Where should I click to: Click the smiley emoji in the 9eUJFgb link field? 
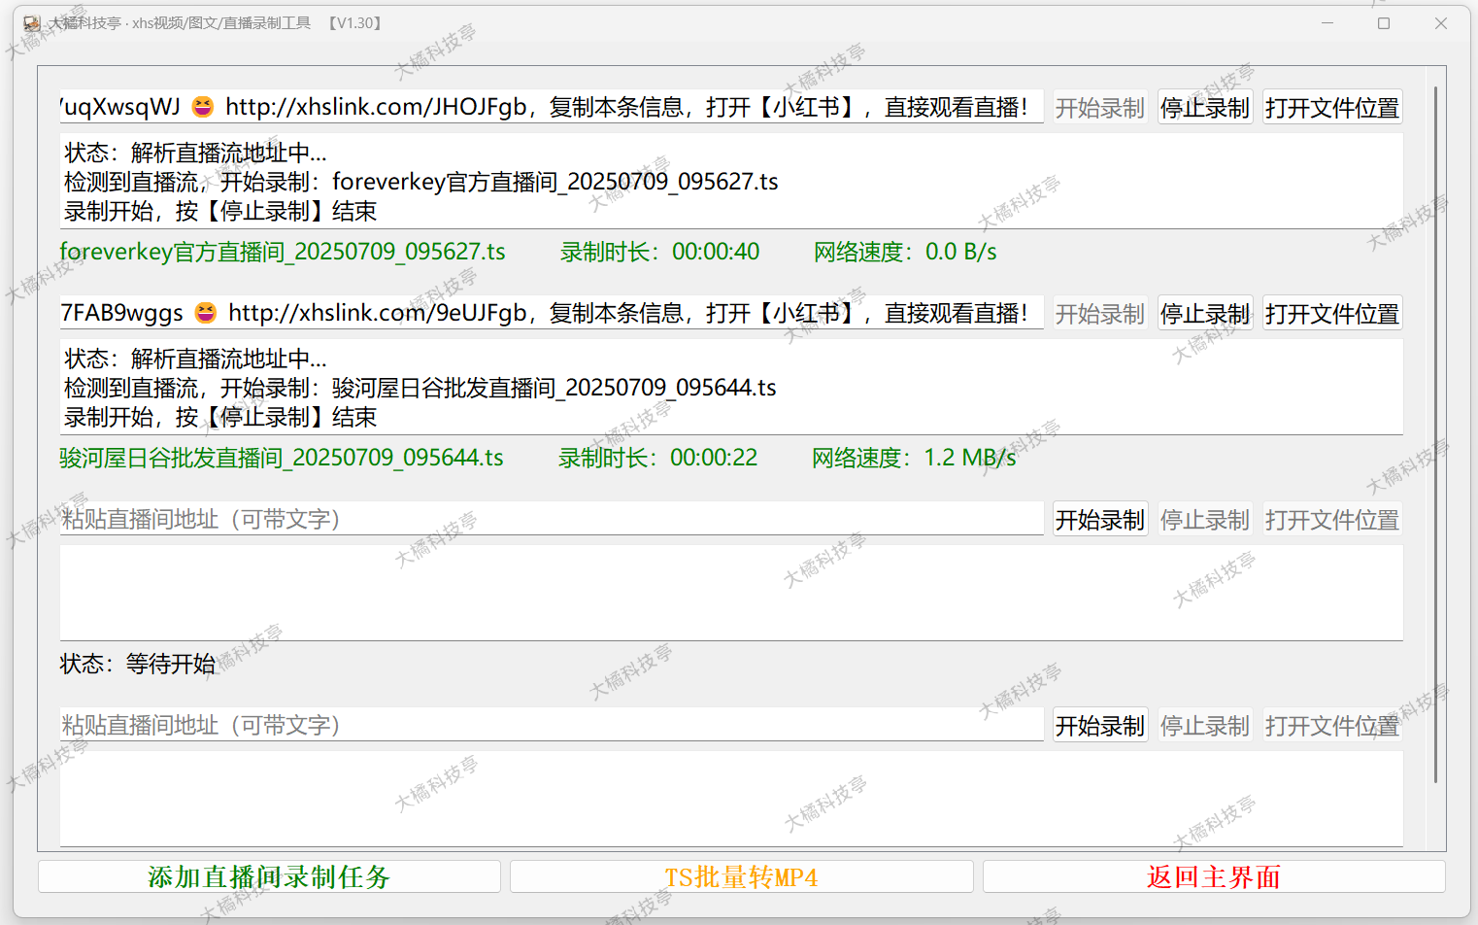206,313
